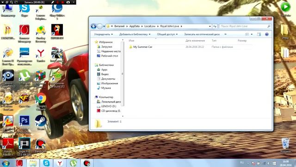The height and width of the screenshot is (167, 296).
Task: Click the LocalLow breadcrumb in address bar
Action: click(x=150, y=26)
